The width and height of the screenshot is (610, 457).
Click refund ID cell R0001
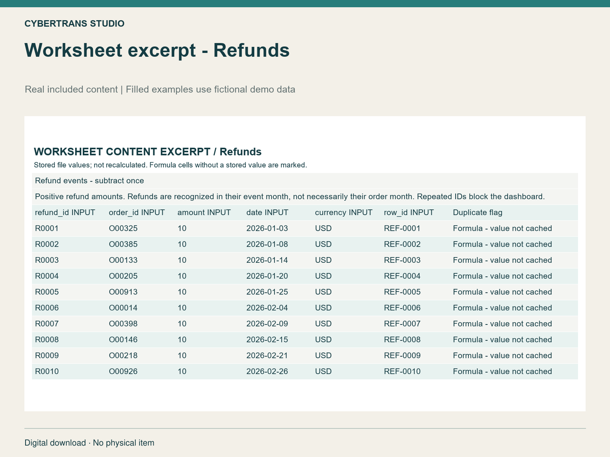(47, 228)
